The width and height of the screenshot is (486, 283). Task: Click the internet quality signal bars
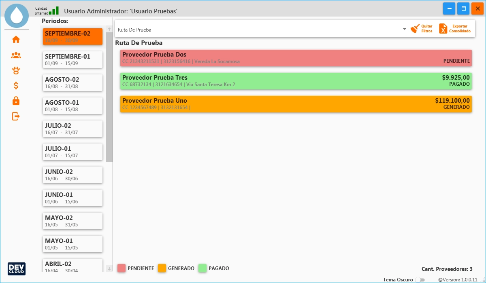(x=54, y=11)
